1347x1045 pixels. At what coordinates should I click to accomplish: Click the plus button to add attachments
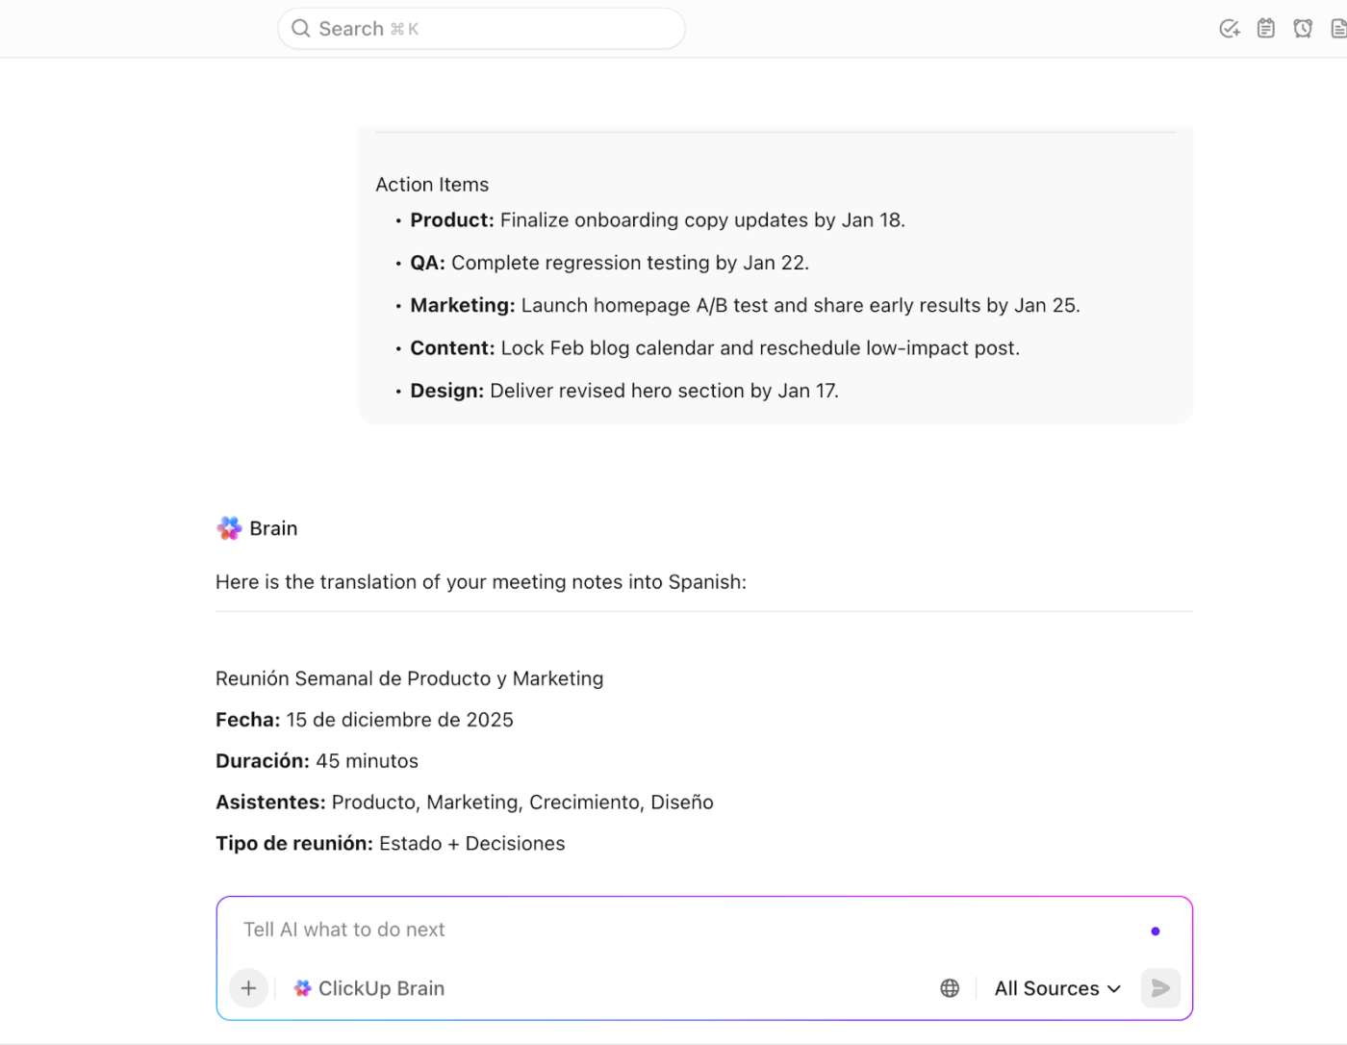click(248, 988)
